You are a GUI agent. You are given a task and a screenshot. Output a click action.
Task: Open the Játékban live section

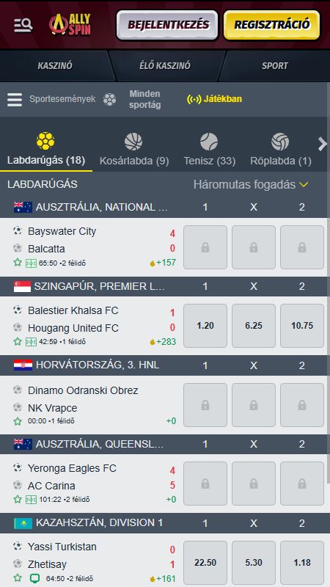click(x=215, y=99)
